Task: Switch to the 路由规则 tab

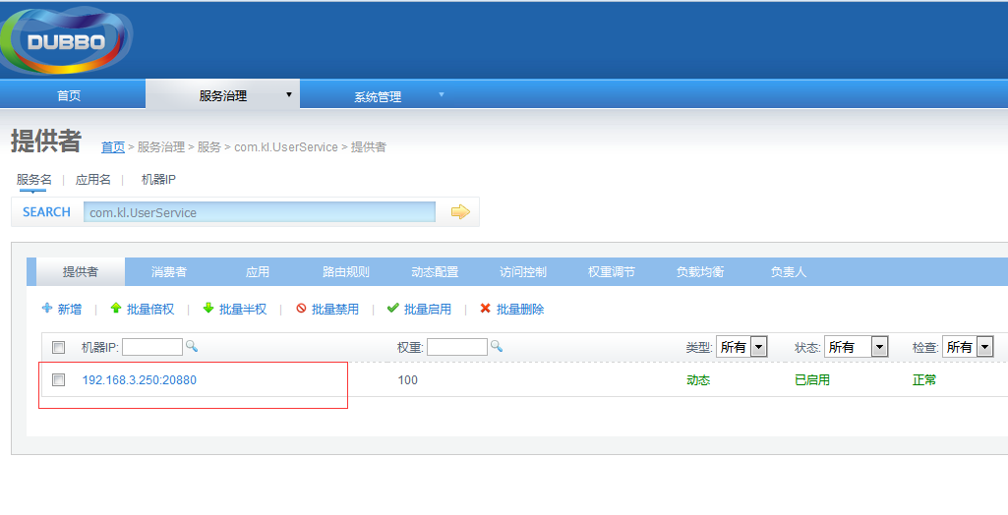Action: point(346,272)
